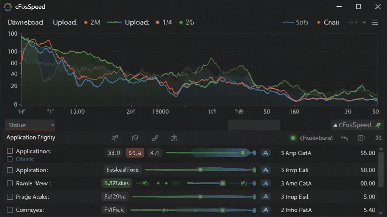
Task: Click the link icon in Application Trigrity toolbar
Action: tap(155, 138)
